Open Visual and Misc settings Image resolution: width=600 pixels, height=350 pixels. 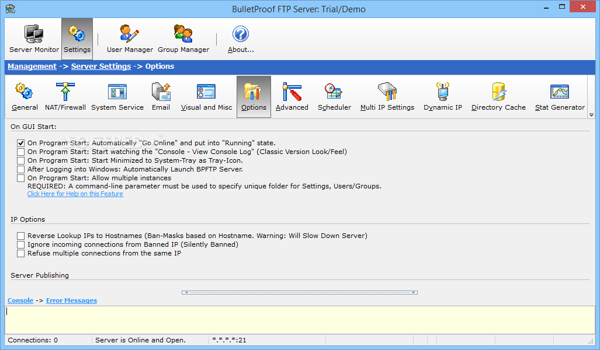(206, 97)
